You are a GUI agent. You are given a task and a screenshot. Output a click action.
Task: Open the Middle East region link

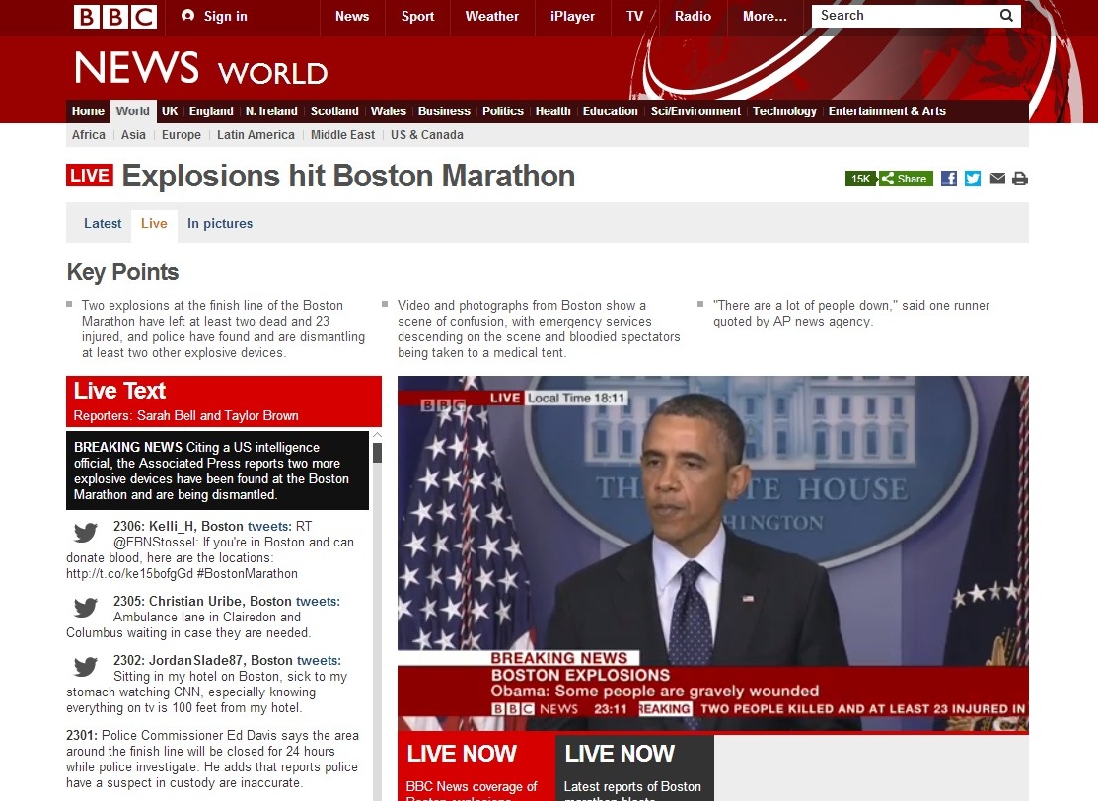(343, 135)
